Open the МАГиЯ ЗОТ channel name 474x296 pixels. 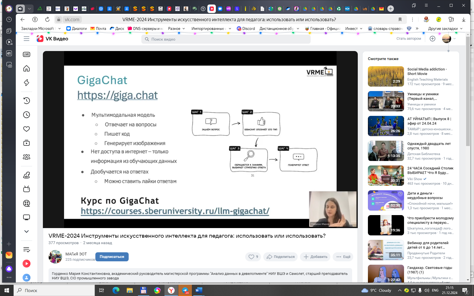coord(76,254)
